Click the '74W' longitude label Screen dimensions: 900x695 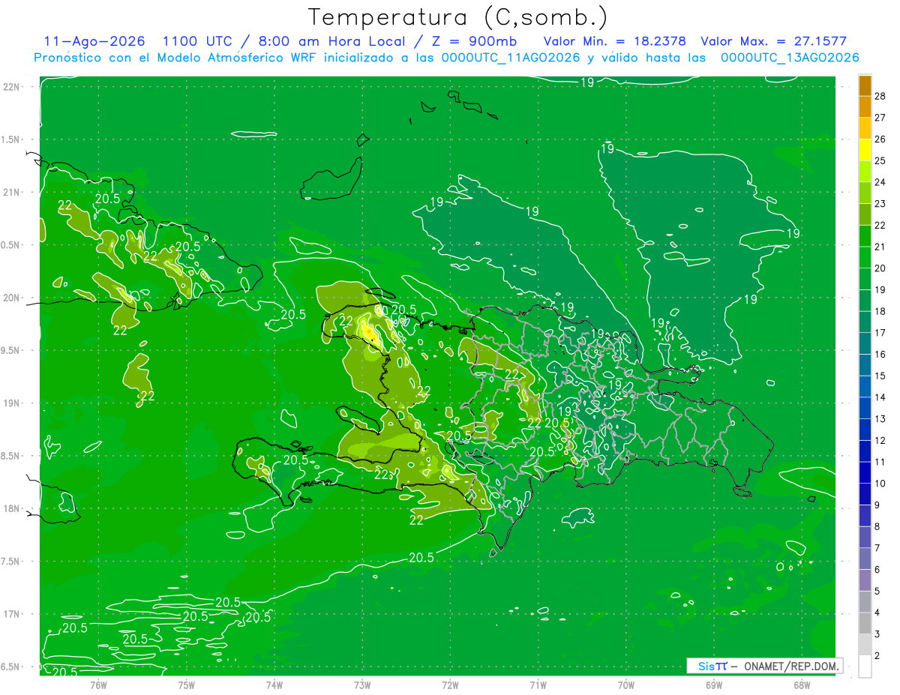tap(274, 685)
